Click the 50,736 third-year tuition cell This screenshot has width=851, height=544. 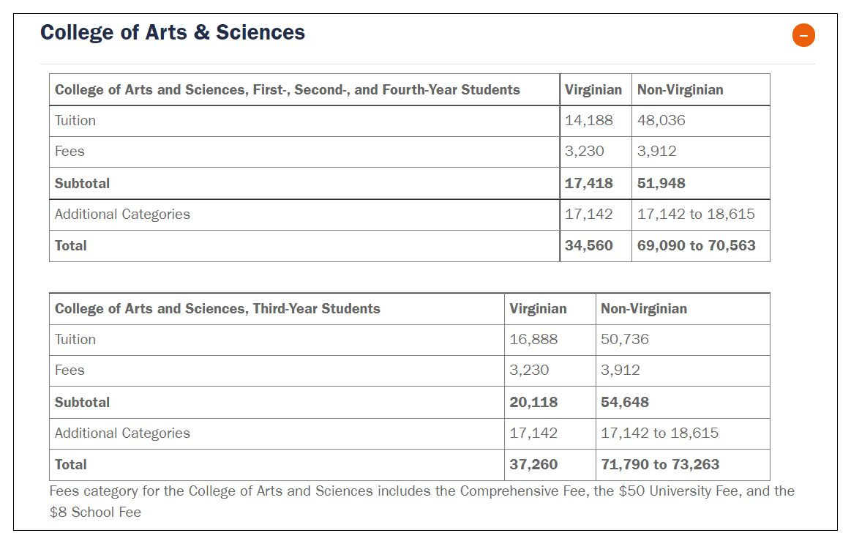[x=625, y=339]
